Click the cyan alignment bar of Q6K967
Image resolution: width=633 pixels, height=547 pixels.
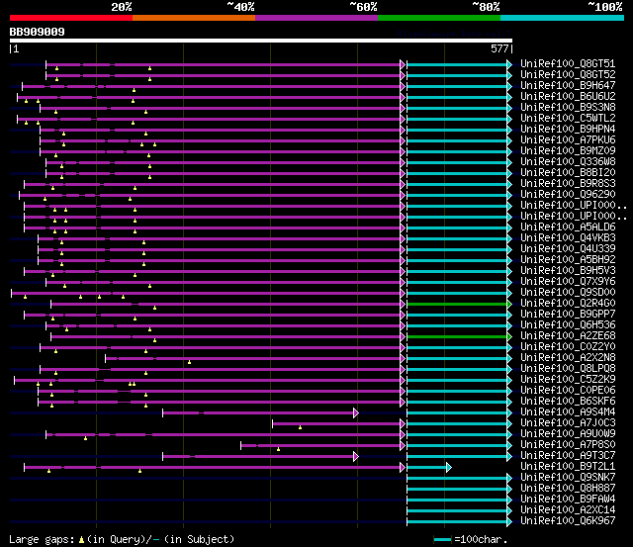[x=457, y=522]
